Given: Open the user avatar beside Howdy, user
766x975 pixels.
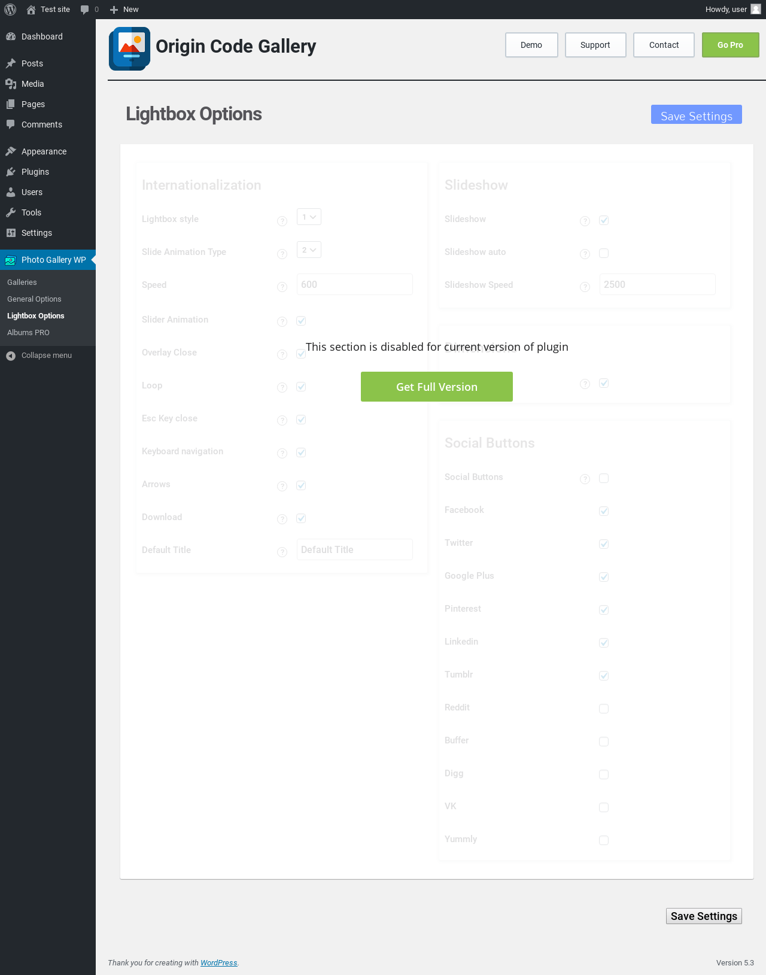Looking at the screenshot, I should pos(756,10).
